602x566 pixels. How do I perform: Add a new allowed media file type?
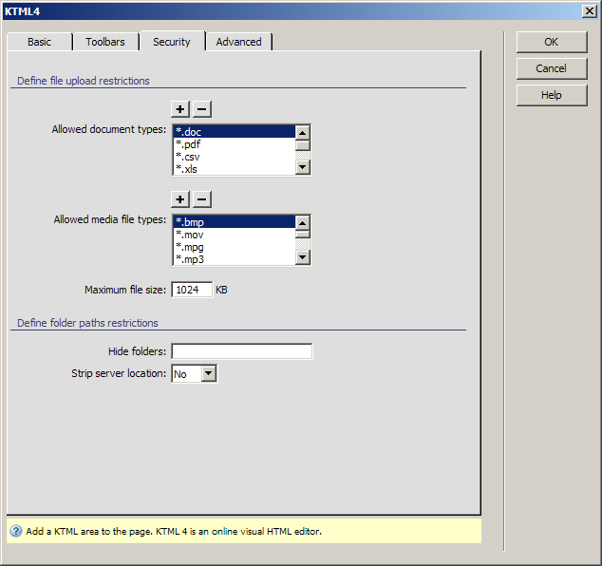pyautogui.click(x=180, y=199)
